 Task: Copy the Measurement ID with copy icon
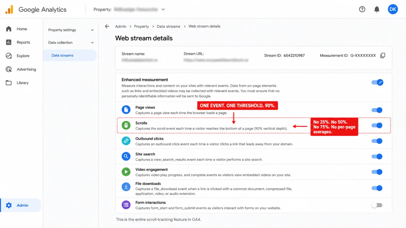[x=383, y=55]
